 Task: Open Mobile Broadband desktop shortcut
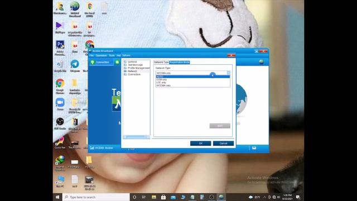(75, 9)
